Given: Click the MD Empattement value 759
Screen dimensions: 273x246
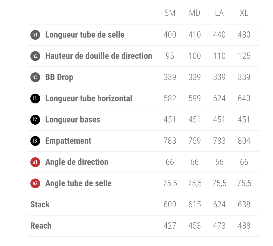Looking at the screenshot, I should [195, 141].
